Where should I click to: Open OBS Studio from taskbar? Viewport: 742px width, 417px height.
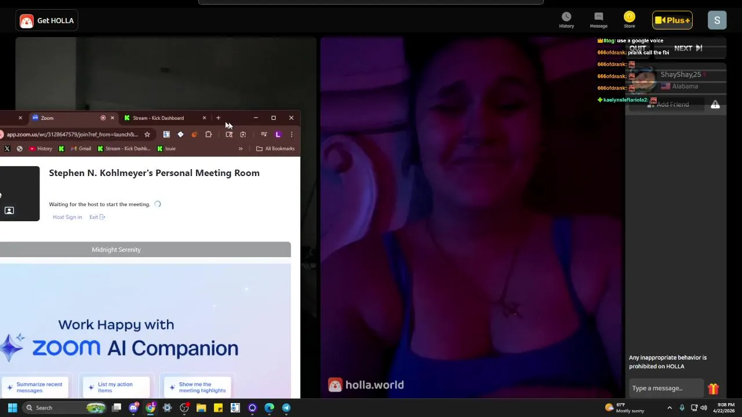[x=184, y=408]
